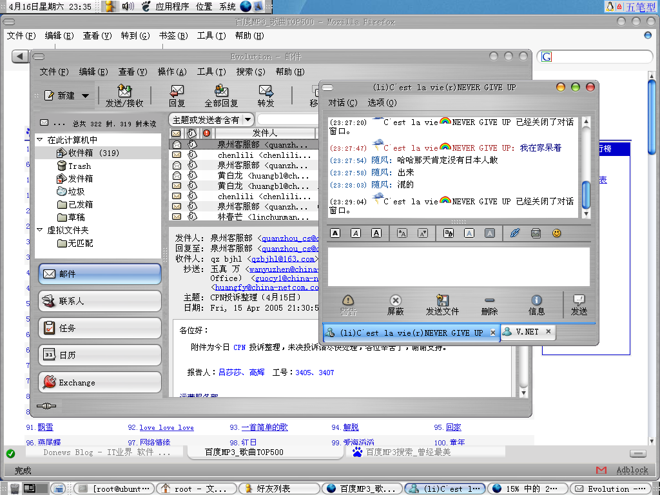Toggle bold formatting in chat window
Viewport: 660px width, 495px height.
click(x=335, y=233)
